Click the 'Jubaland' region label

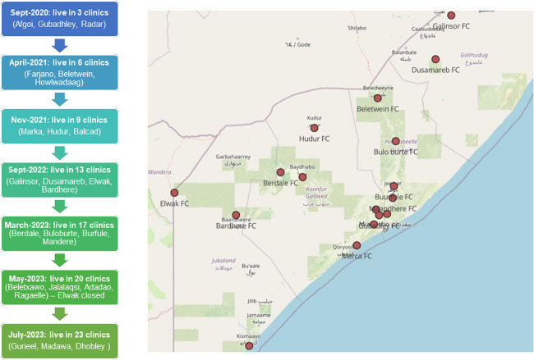pos(223,261)
